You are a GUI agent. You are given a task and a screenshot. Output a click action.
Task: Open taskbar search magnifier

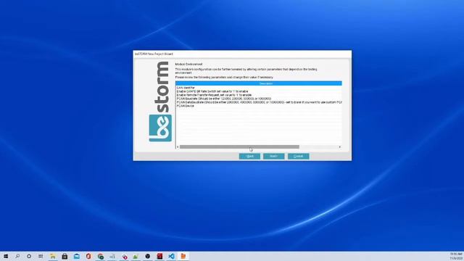[17, 256]
